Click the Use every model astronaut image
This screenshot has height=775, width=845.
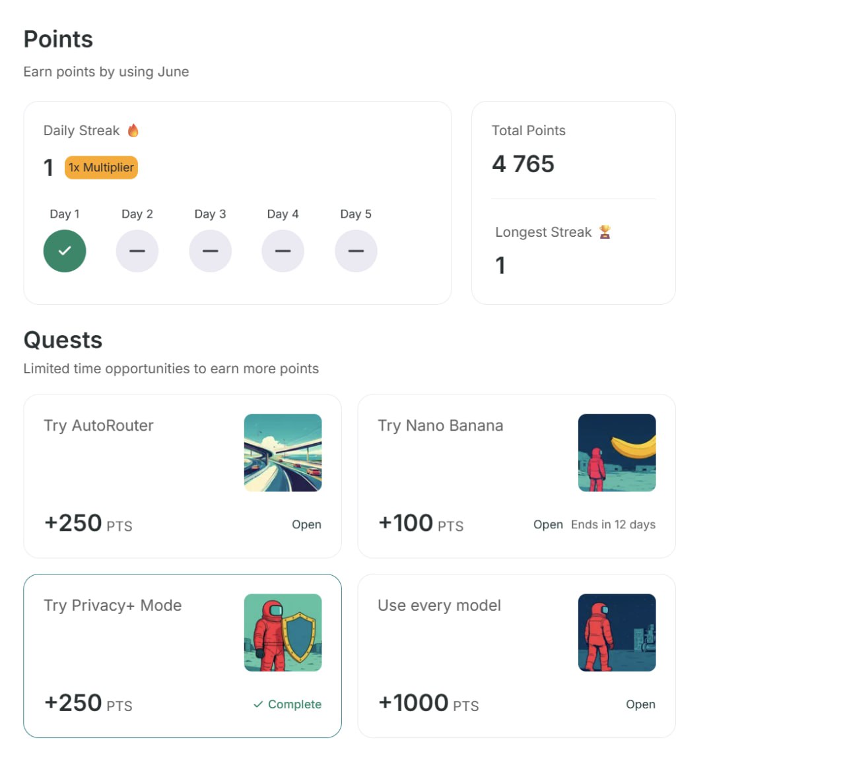617,633
